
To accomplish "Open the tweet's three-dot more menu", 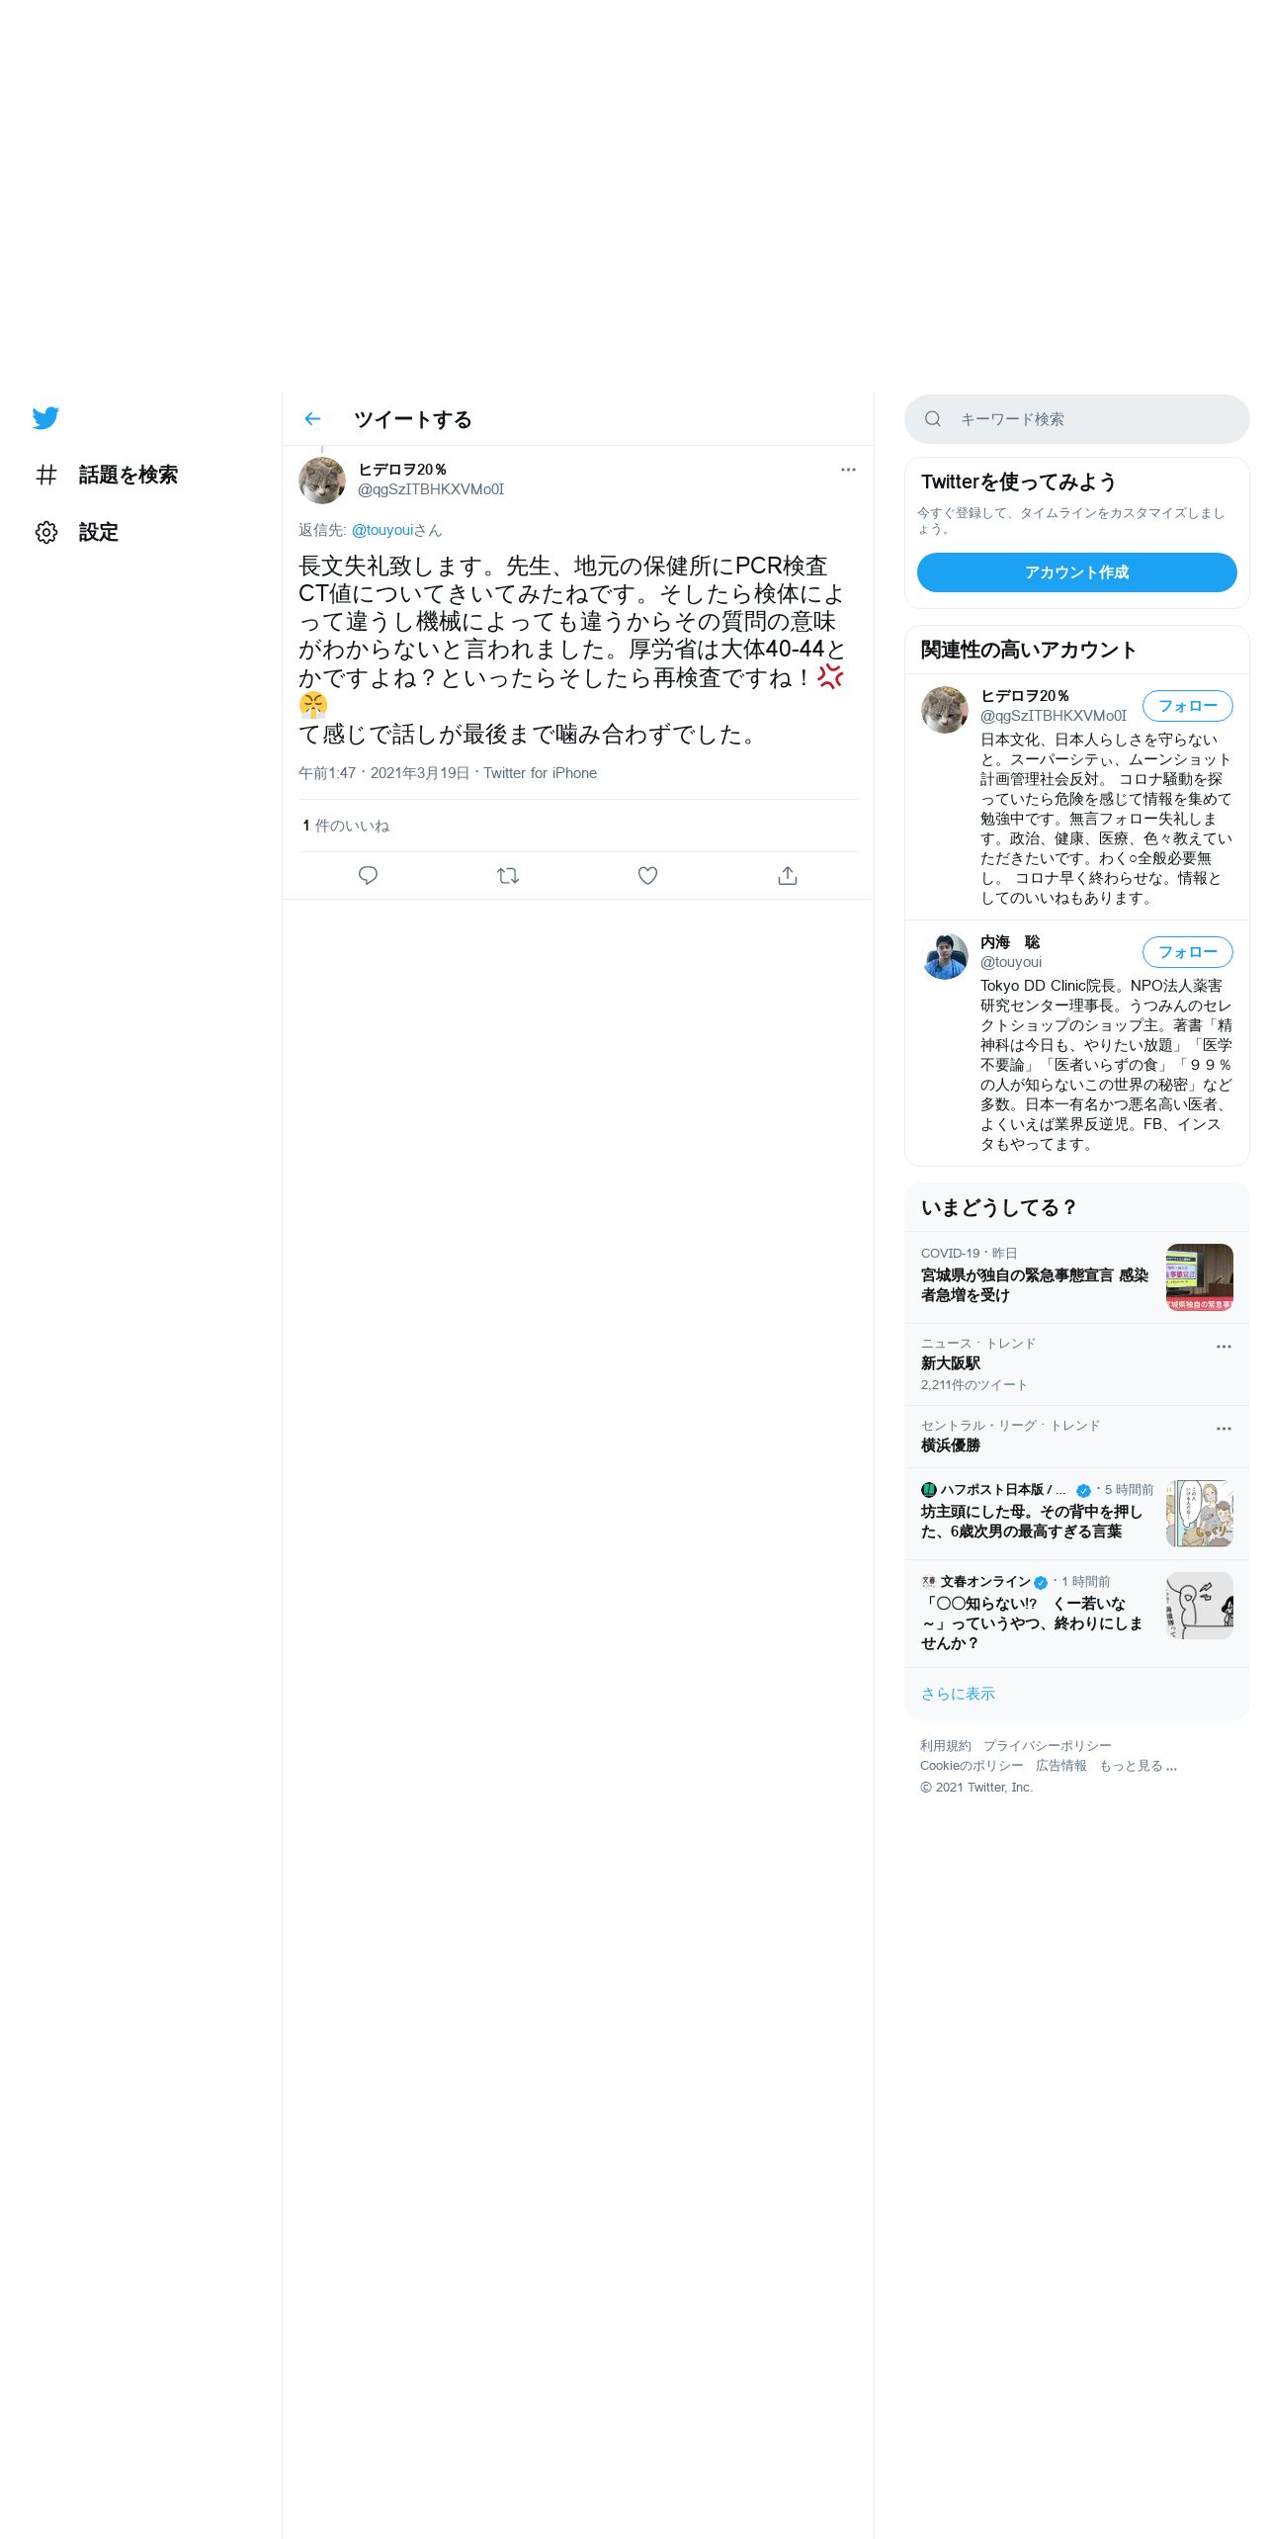I will (848, 470).
